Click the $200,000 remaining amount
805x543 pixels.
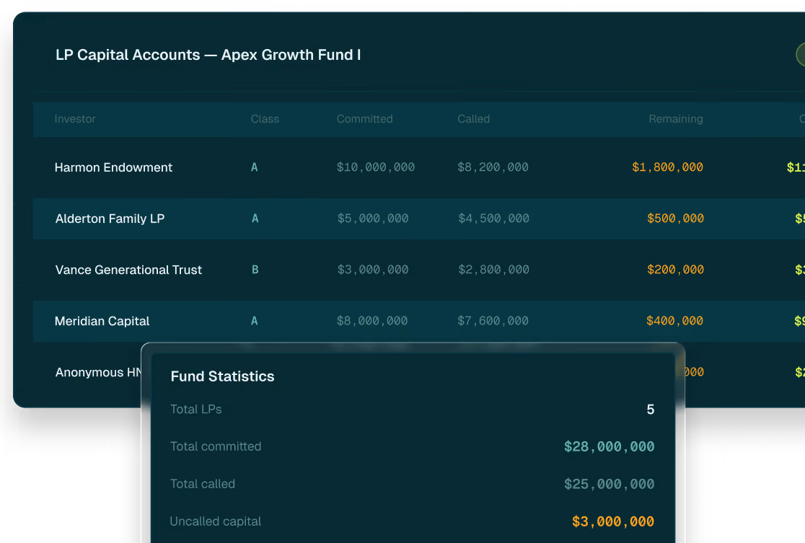[x=676, y=270]
